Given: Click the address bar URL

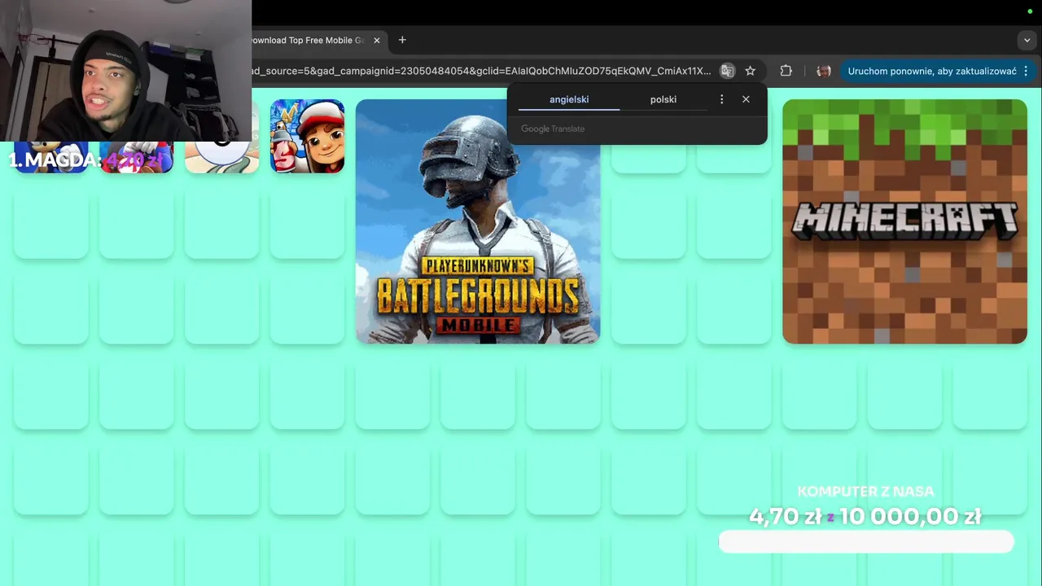Looking at the screenshot, I should [481, 71].
